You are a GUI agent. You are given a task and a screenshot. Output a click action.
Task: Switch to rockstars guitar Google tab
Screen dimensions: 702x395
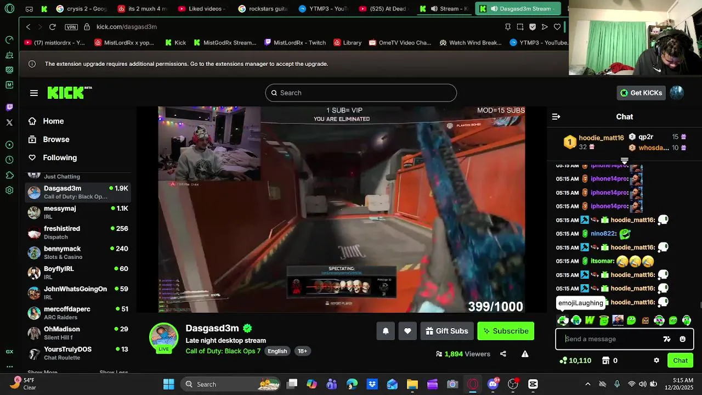pos(263,9)
